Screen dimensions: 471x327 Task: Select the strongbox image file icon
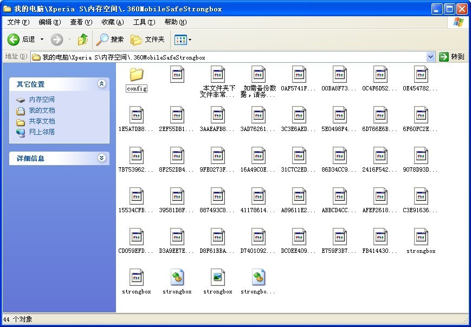click(x=218, y=277)
